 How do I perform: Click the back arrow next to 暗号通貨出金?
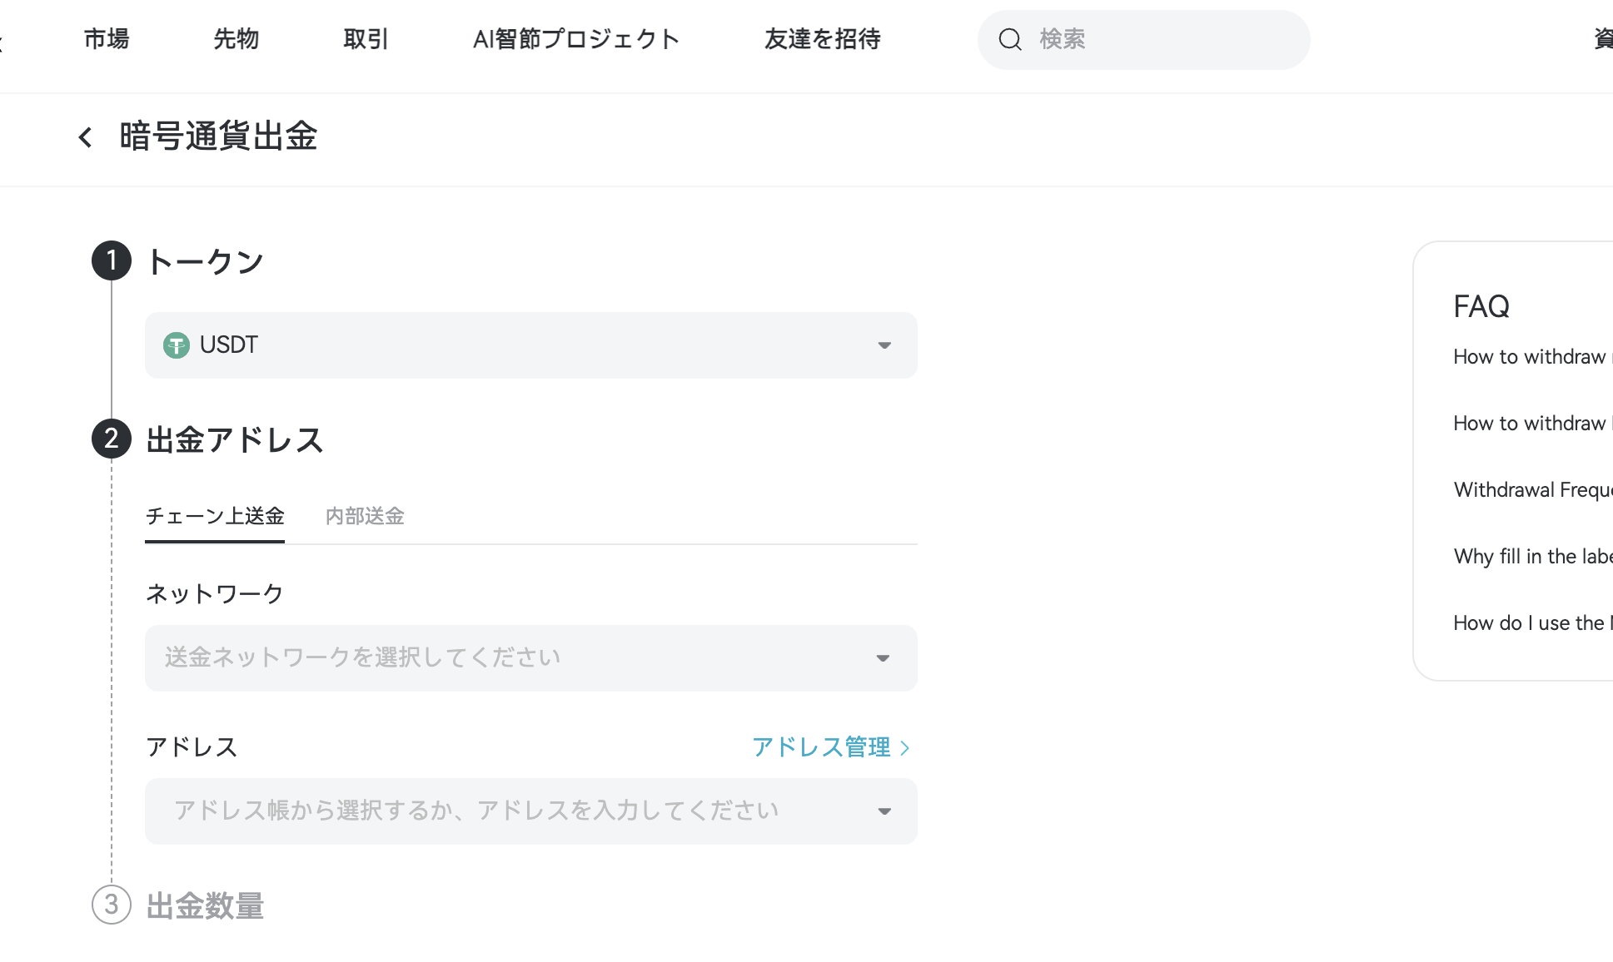point(86,136)
